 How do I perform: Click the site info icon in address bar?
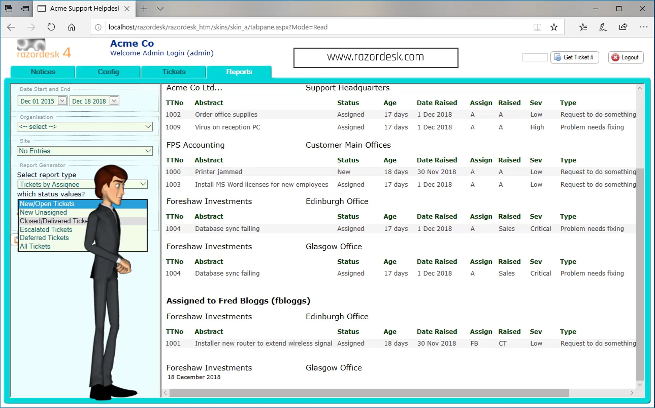click(x=98, y=27)
